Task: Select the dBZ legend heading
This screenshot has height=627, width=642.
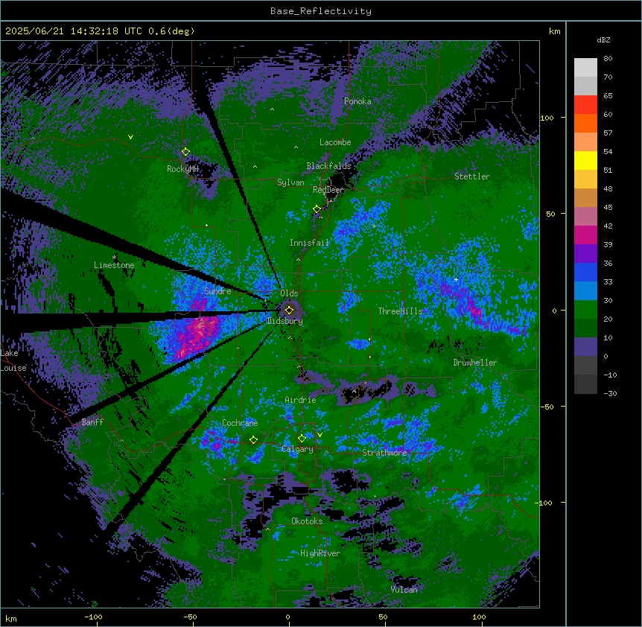Action: click(x=603, y=39)
